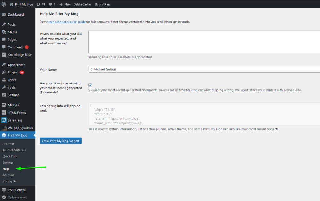This screenshot has height=201, width=320.
Task: Click the Media library icon
Action: coord(4,32)
